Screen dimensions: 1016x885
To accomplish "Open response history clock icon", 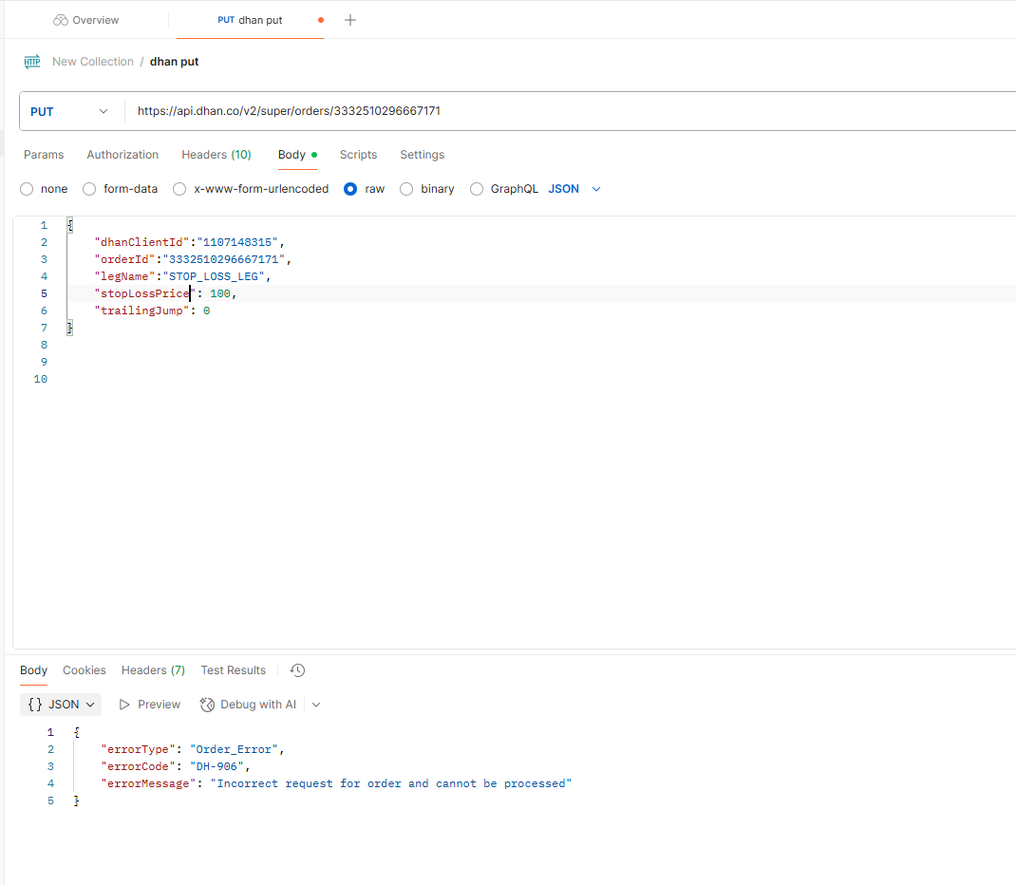I will pyautogui.click(x=297, y=670).
